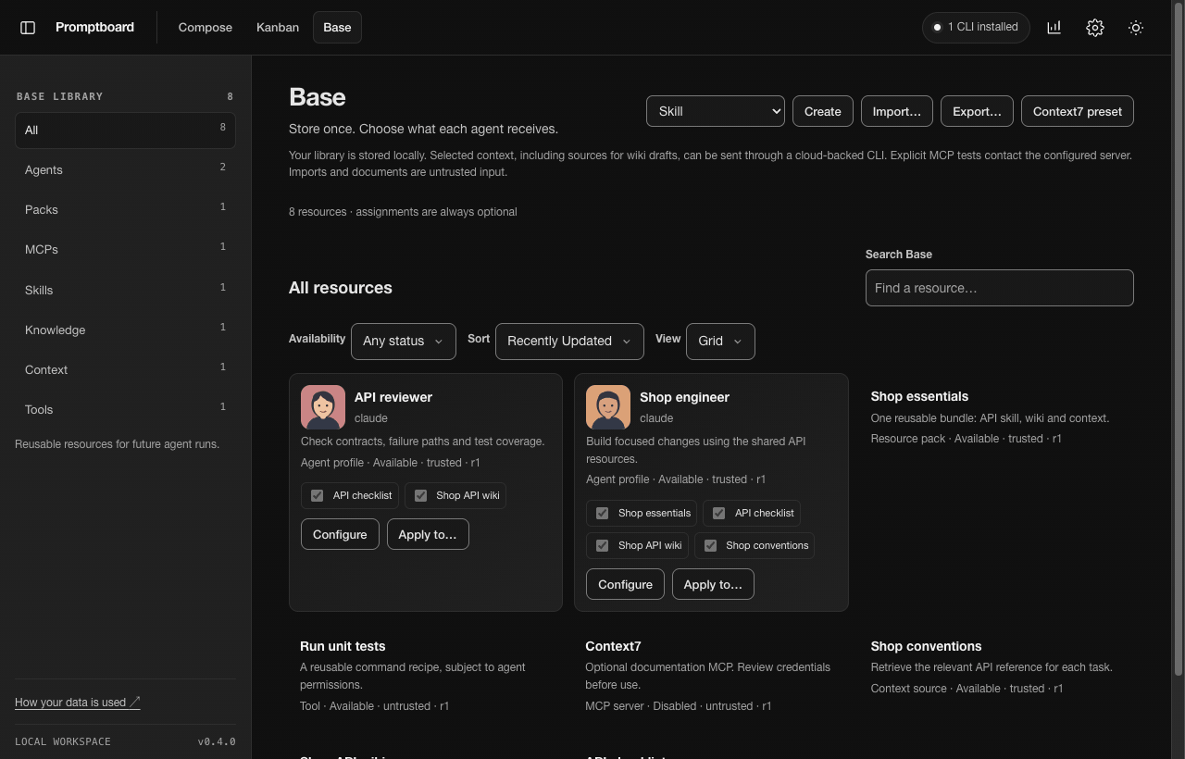Click the Export… button

(977, 111)
